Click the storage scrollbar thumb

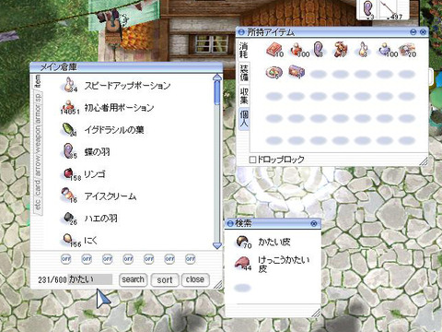click(217, 93)
